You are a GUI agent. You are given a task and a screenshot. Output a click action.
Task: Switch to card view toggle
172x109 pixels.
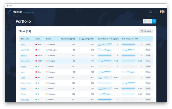coord(149,21)
